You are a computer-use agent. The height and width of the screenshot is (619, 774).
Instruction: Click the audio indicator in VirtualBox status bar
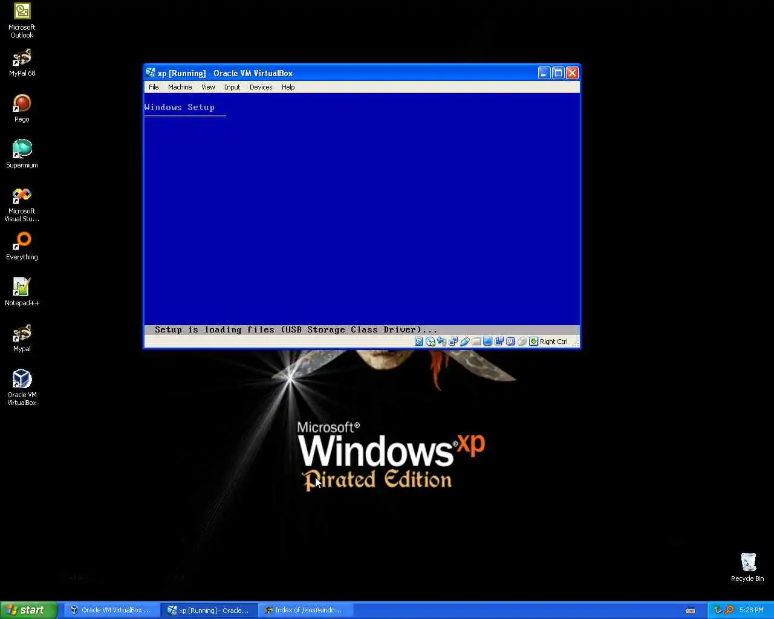[441, 342]
